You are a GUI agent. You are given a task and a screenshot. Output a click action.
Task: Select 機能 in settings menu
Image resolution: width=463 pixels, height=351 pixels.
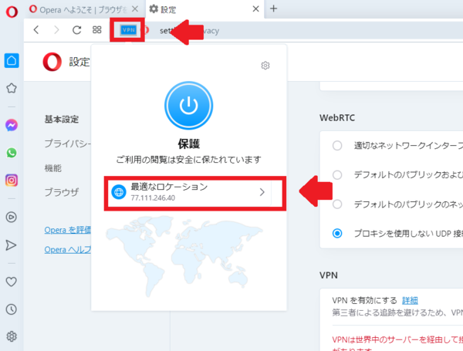click(x=52, y=168)
